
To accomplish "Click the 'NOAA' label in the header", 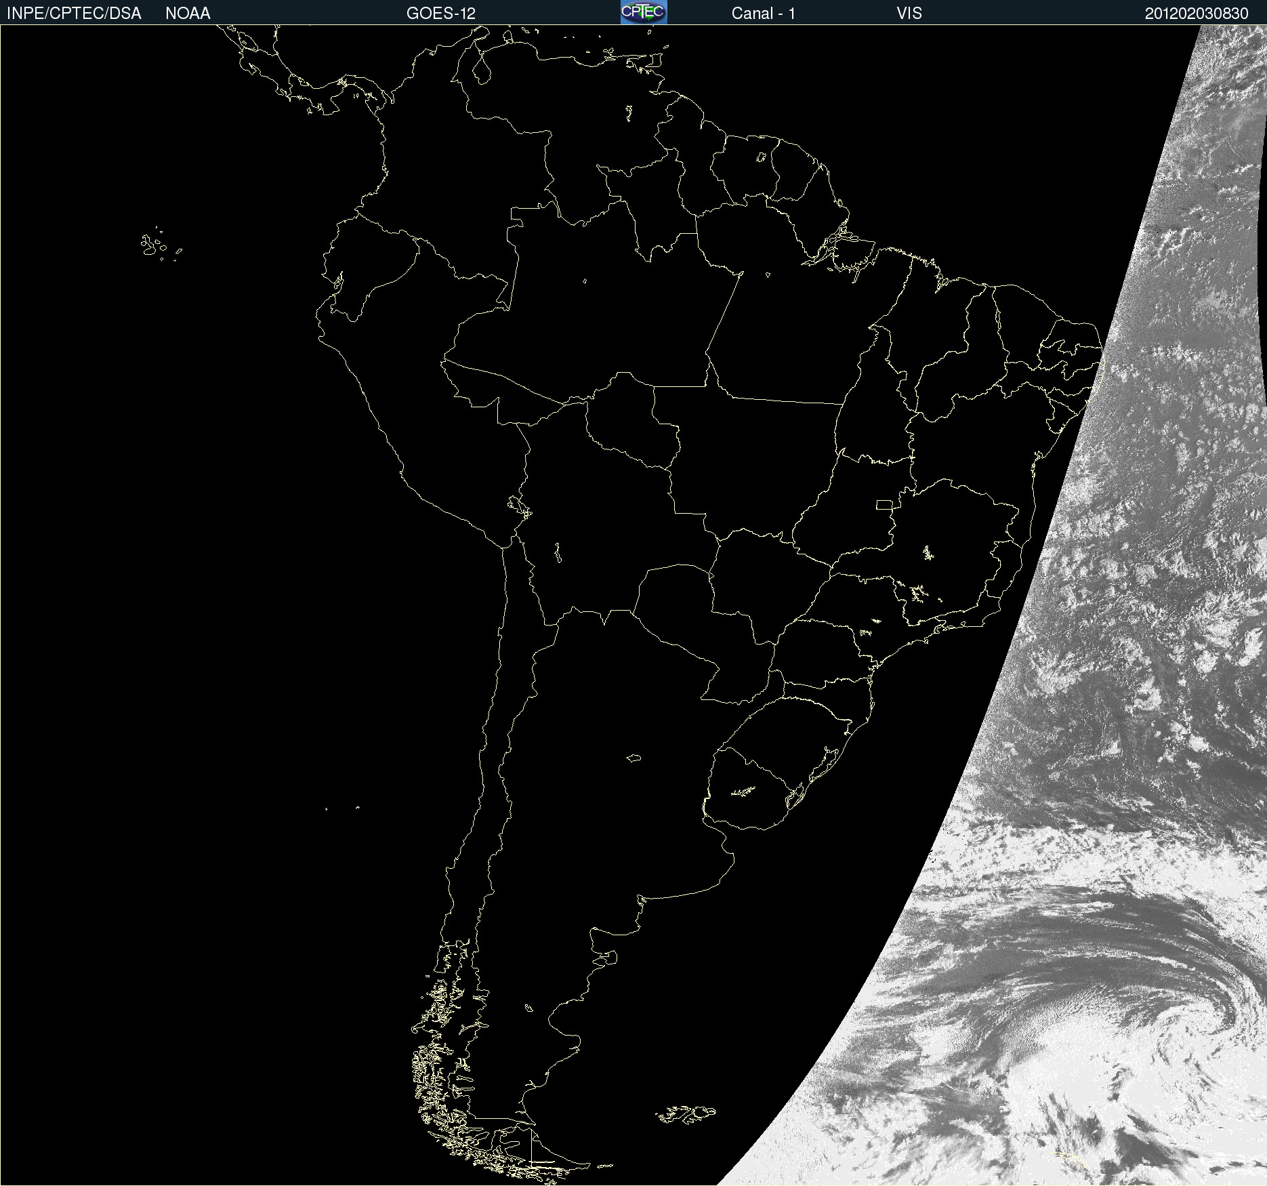I will [188, 14].
